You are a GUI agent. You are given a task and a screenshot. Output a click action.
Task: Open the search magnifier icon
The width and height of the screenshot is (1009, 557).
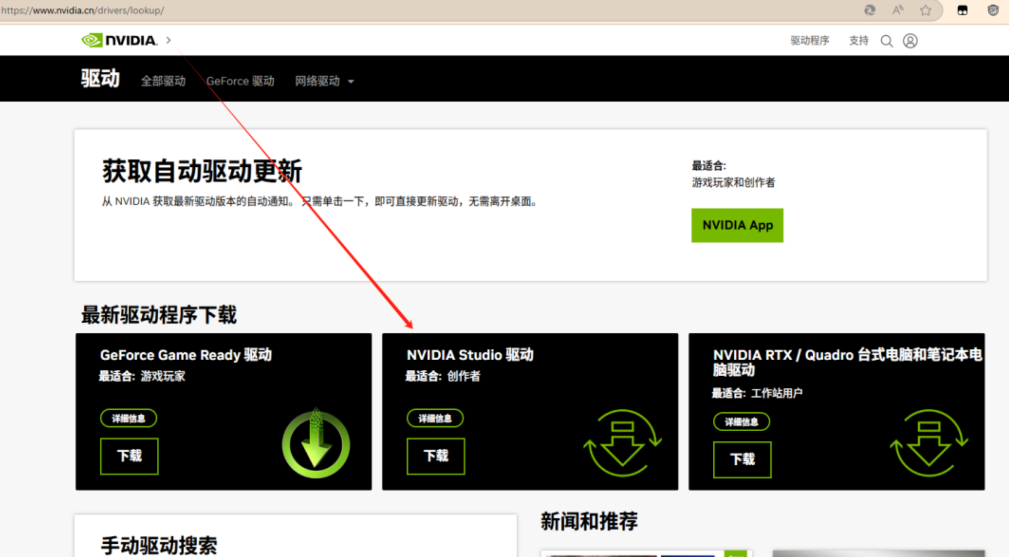pyautogui.click(x=886, y=41)
